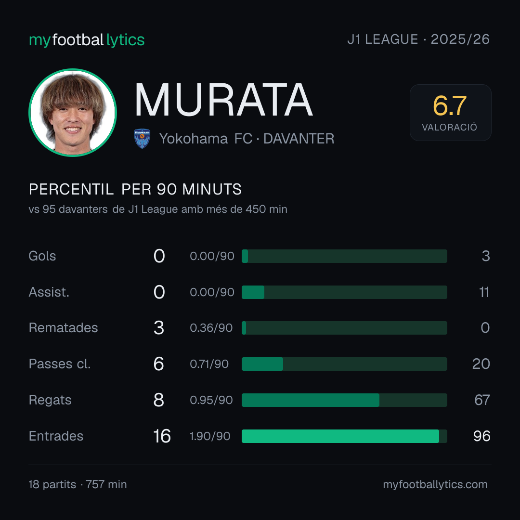The width and height of the screenshot is (520, 520).
Task: Click the Regats percentile bar
Action: click(344, 400)
